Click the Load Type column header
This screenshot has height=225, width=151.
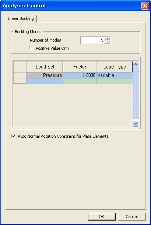click(x=115, y=67)
